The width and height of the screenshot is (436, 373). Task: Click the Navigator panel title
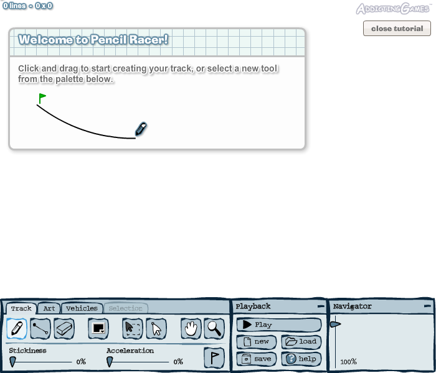[x=353, y=306]
